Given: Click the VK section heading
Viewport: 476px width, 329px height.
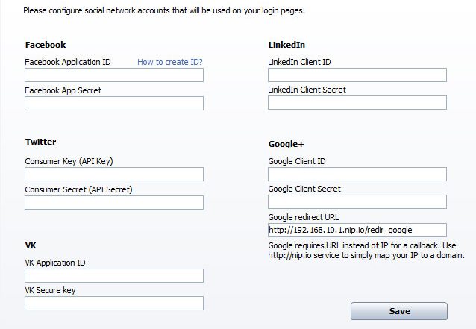Looking at the screenshot, I should tap(31, 245).
